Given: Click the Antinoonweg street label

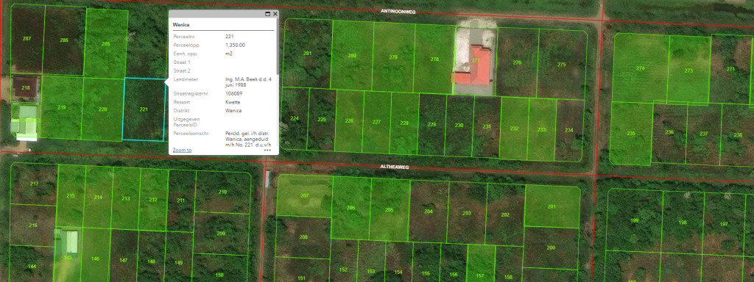Looking at the screenshot, I should [398, 11].
